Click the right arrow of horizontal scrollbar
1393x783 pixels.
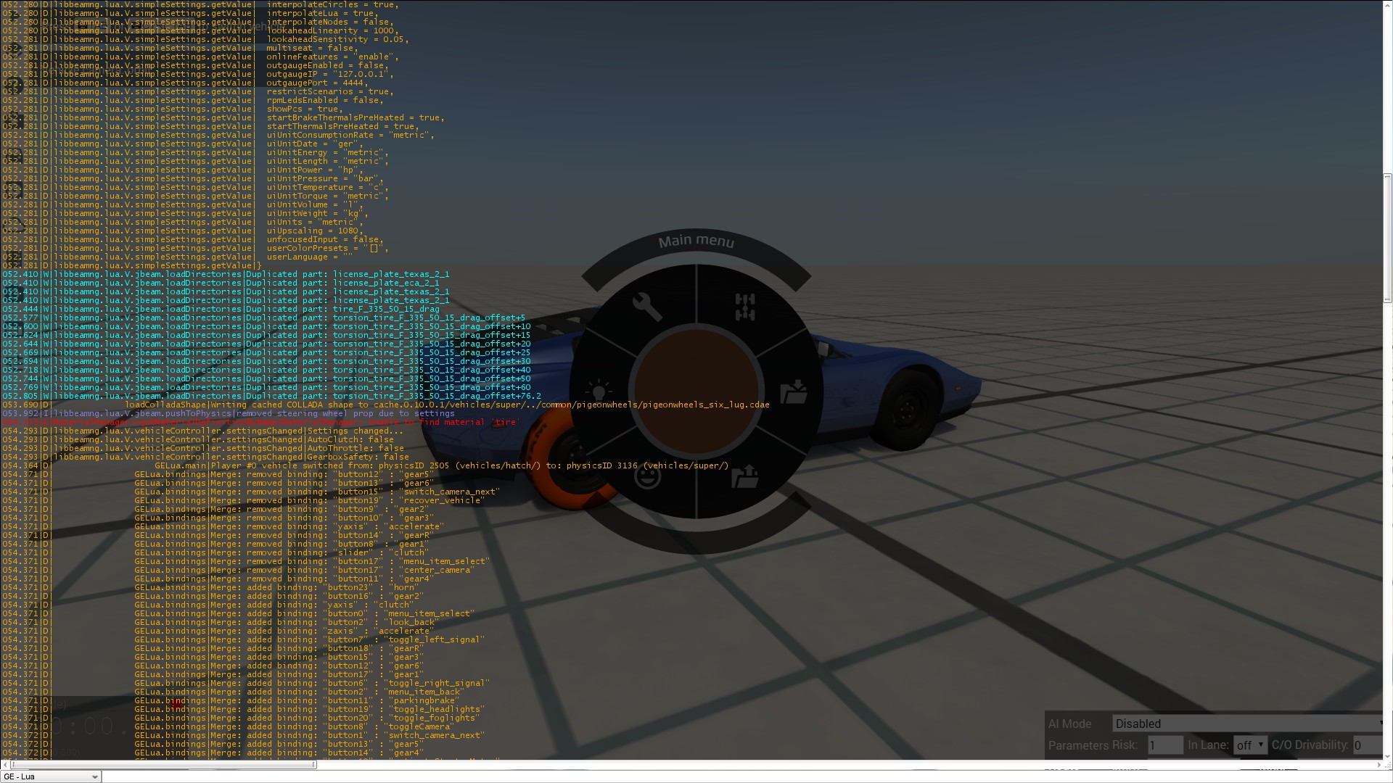[1378, 764]
